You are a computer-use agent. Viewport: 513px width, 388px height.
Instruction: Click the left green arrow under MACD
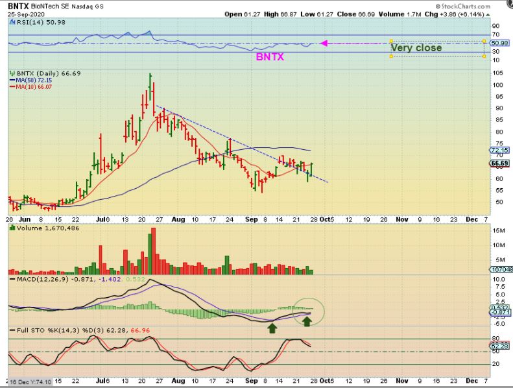[x=272, y=328]
